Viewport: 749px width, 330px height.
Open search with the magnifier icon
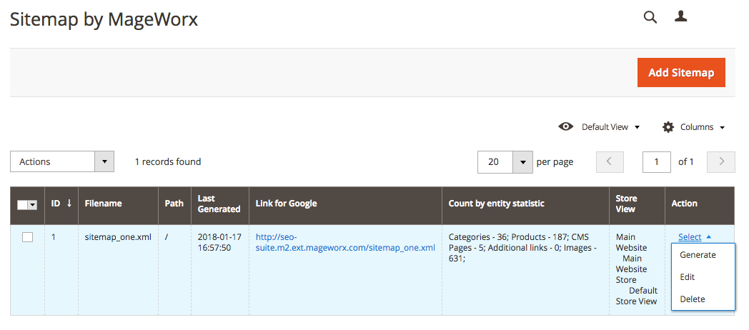650,18
